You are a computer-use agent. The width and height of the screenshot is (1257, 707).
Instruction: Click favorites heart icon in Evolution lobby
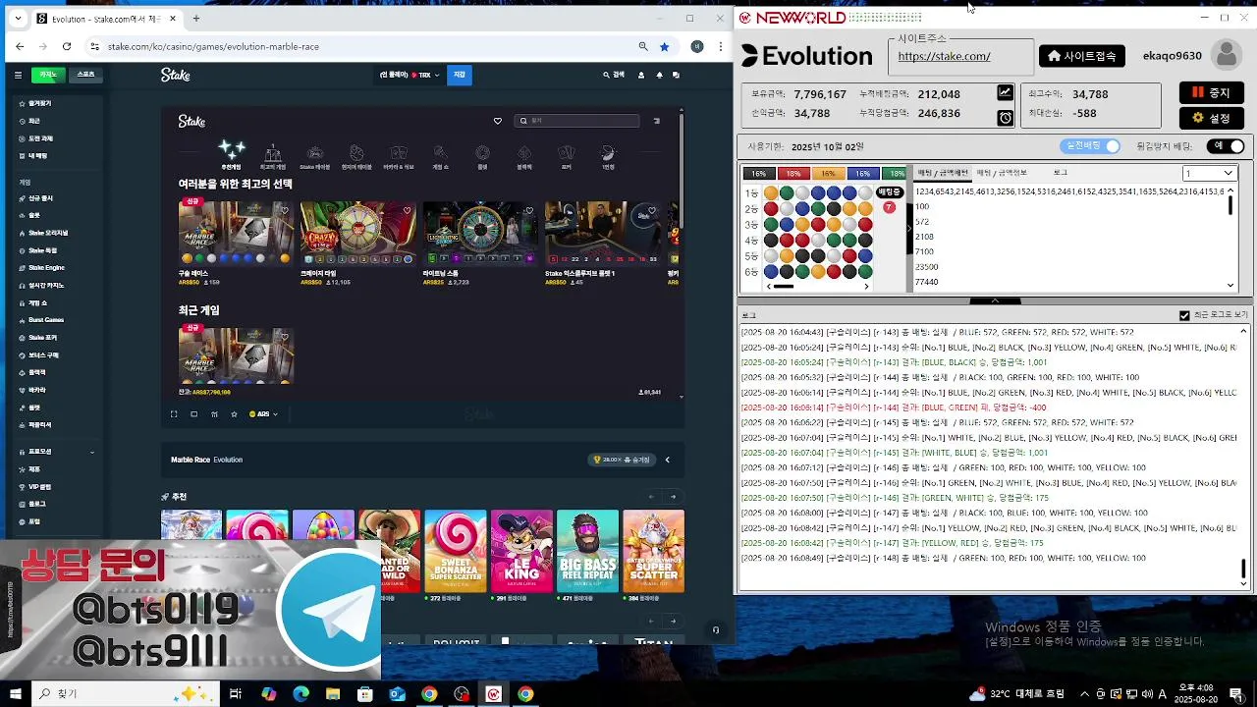(497, 121)
